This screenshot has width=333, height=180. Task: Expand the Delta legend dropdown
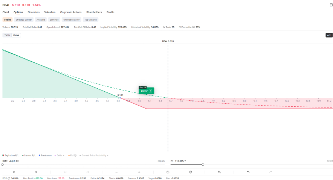coord(60,156)
